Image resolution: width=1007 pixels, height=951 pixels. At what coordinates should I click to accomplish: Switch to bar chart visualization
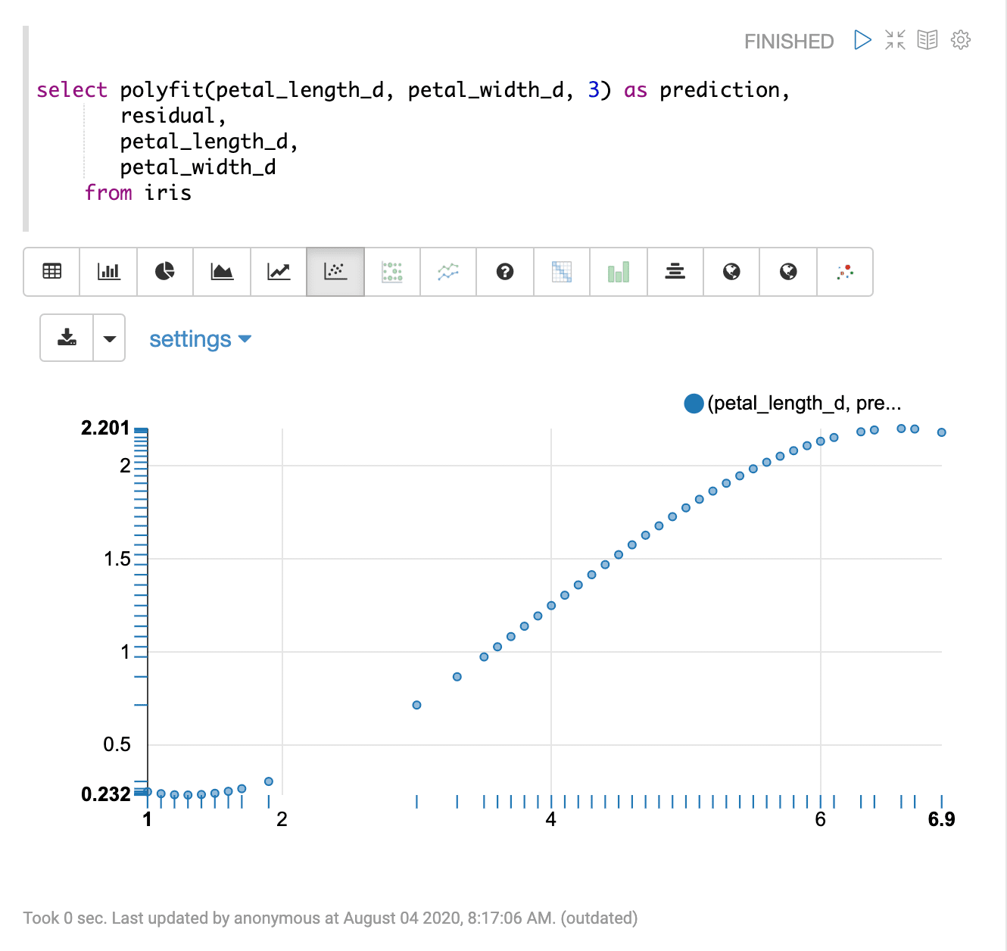point(108,272)
